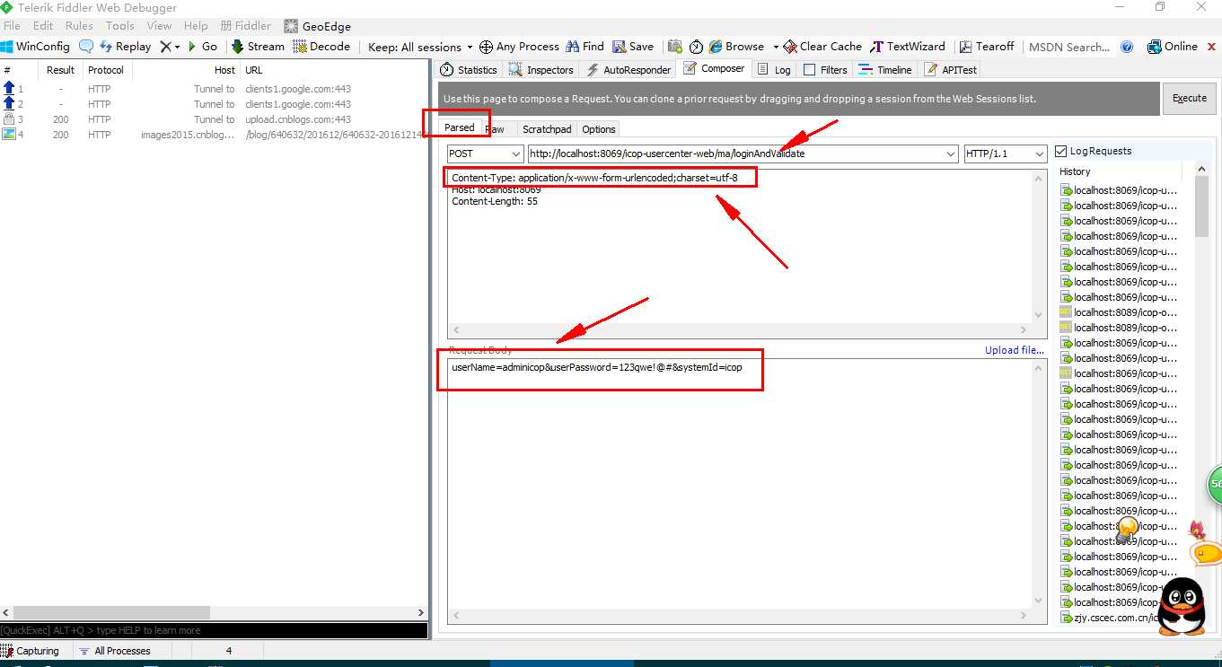The width and height of the screenshot is (1222, 667).
Task: Toggle Stream mode in toolbar
Action: (x=258, y=47)
